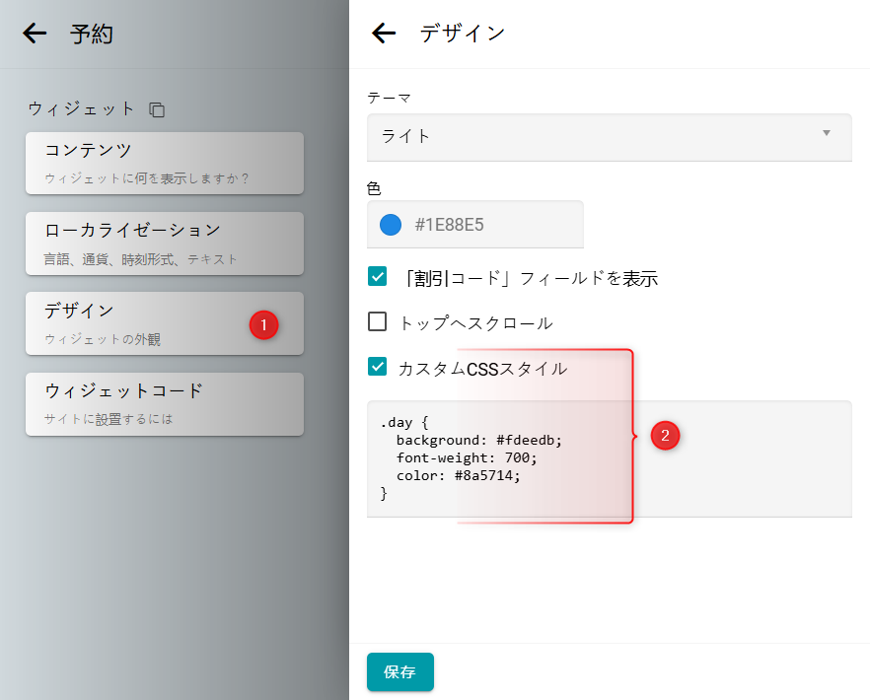Viewport: 870px width, 700px height.
Task: Click the テーマ field label
Action: point(389,99)
